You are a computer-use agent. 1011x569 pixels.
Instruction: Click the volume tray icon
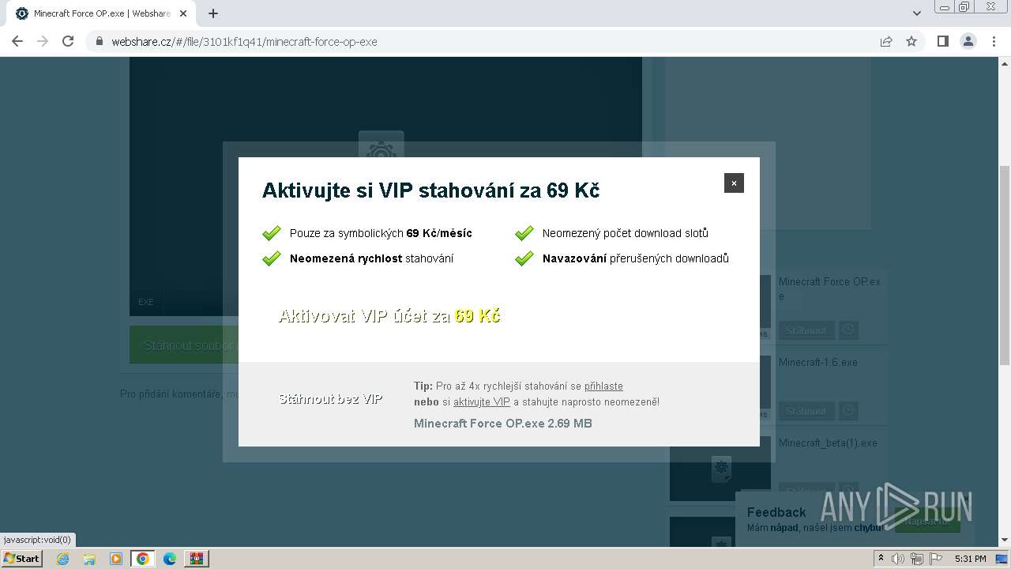click(898, 559)
